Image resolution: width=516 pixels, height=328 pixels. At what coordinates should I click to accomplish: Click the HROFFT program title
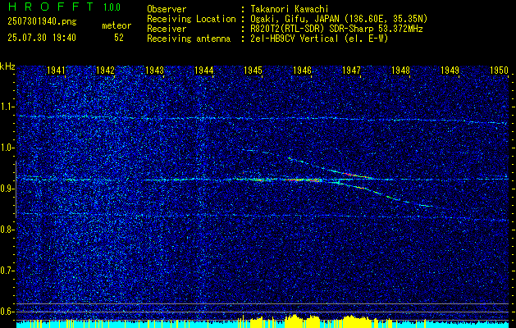click(51, 7)
